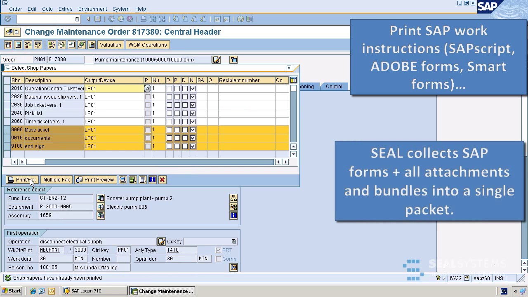Toggle the Comp. checkbox
528x297 pixels.
click(x=218, y=259)
